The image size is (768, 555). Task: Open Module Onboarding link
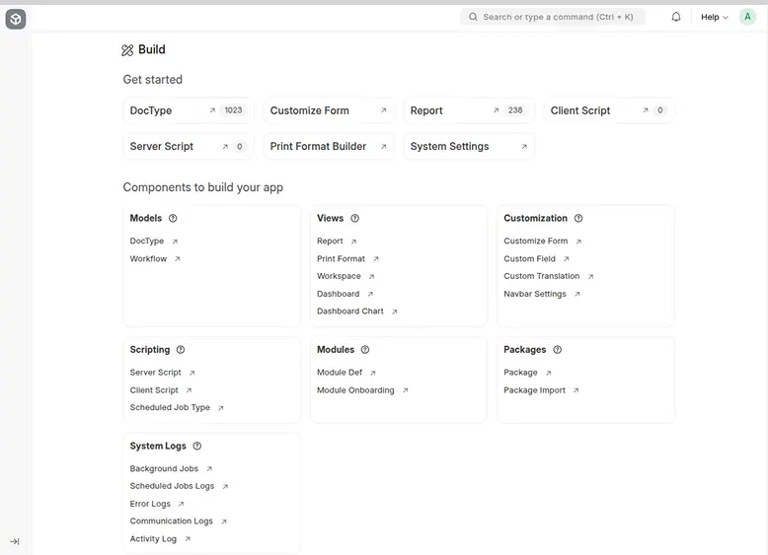pyautogui.click(x=355, y=390)
